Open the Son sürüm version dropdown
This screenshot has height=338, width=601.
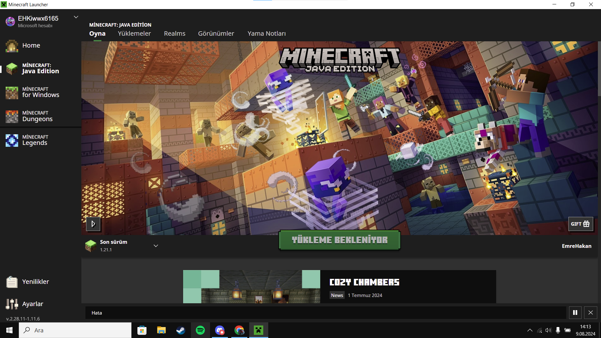point(156,246)
